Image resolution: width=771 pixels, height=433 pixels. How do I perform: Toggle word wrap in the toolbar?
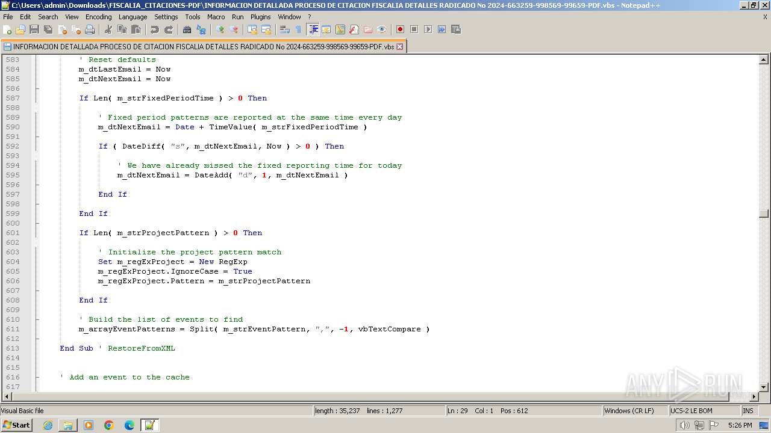pyautogui.click(x=285, y=29)
